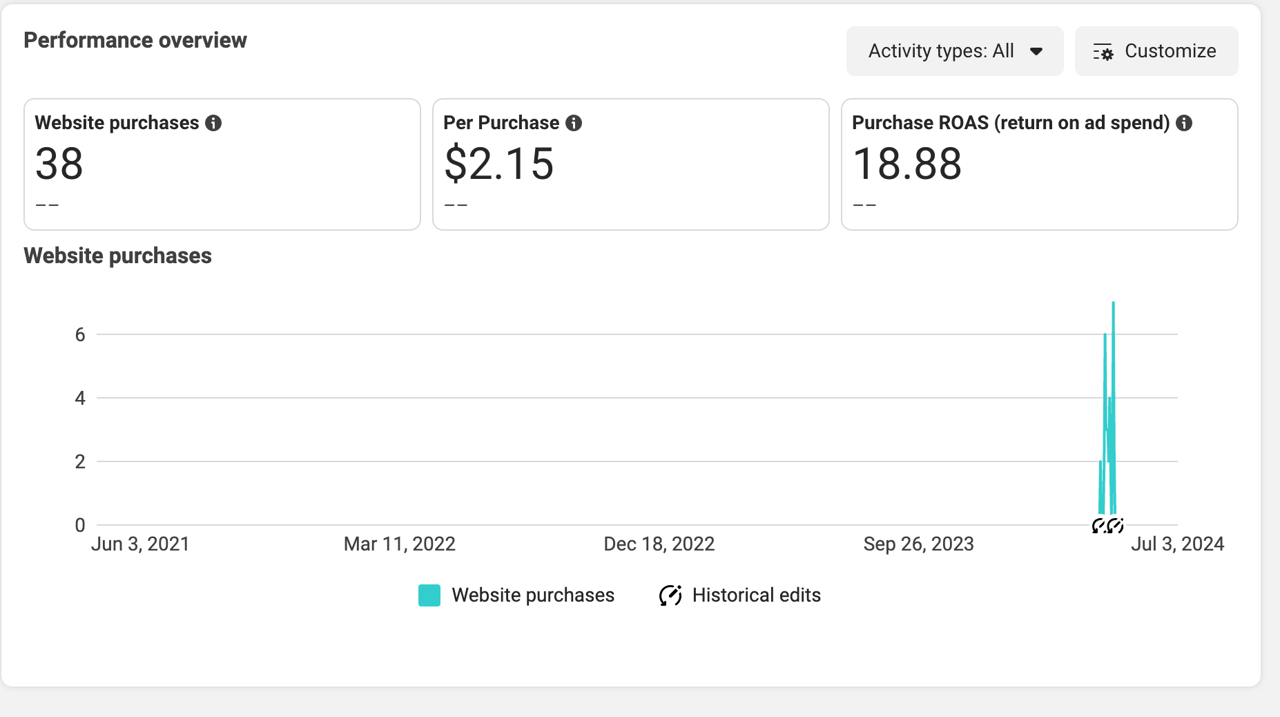Click info icon beside Website purchases
Image resolution: width=1280 pixels, height=717 pixels.
click(x=213, y=123)
